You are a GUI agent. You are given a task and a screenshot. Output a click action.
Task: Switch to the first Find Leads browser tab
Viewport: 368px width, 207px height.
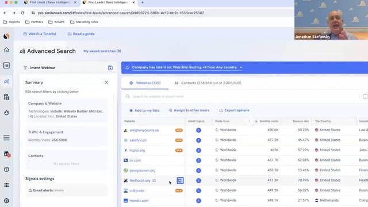tap(50, 2)
